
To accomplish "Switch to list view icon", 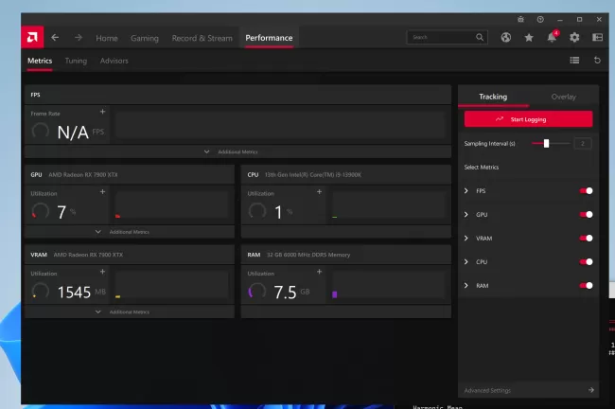I will pos(574,61).
